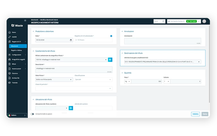Open the Attività di recupero D13 dropdown
The height and width of the screenshot is (136, 217).
pos(163,62)
